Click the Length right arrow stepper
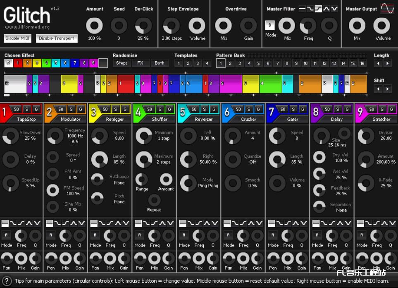The width and height of the screenshot is (398, 288). pyautogui.click(x=388, y=63)
